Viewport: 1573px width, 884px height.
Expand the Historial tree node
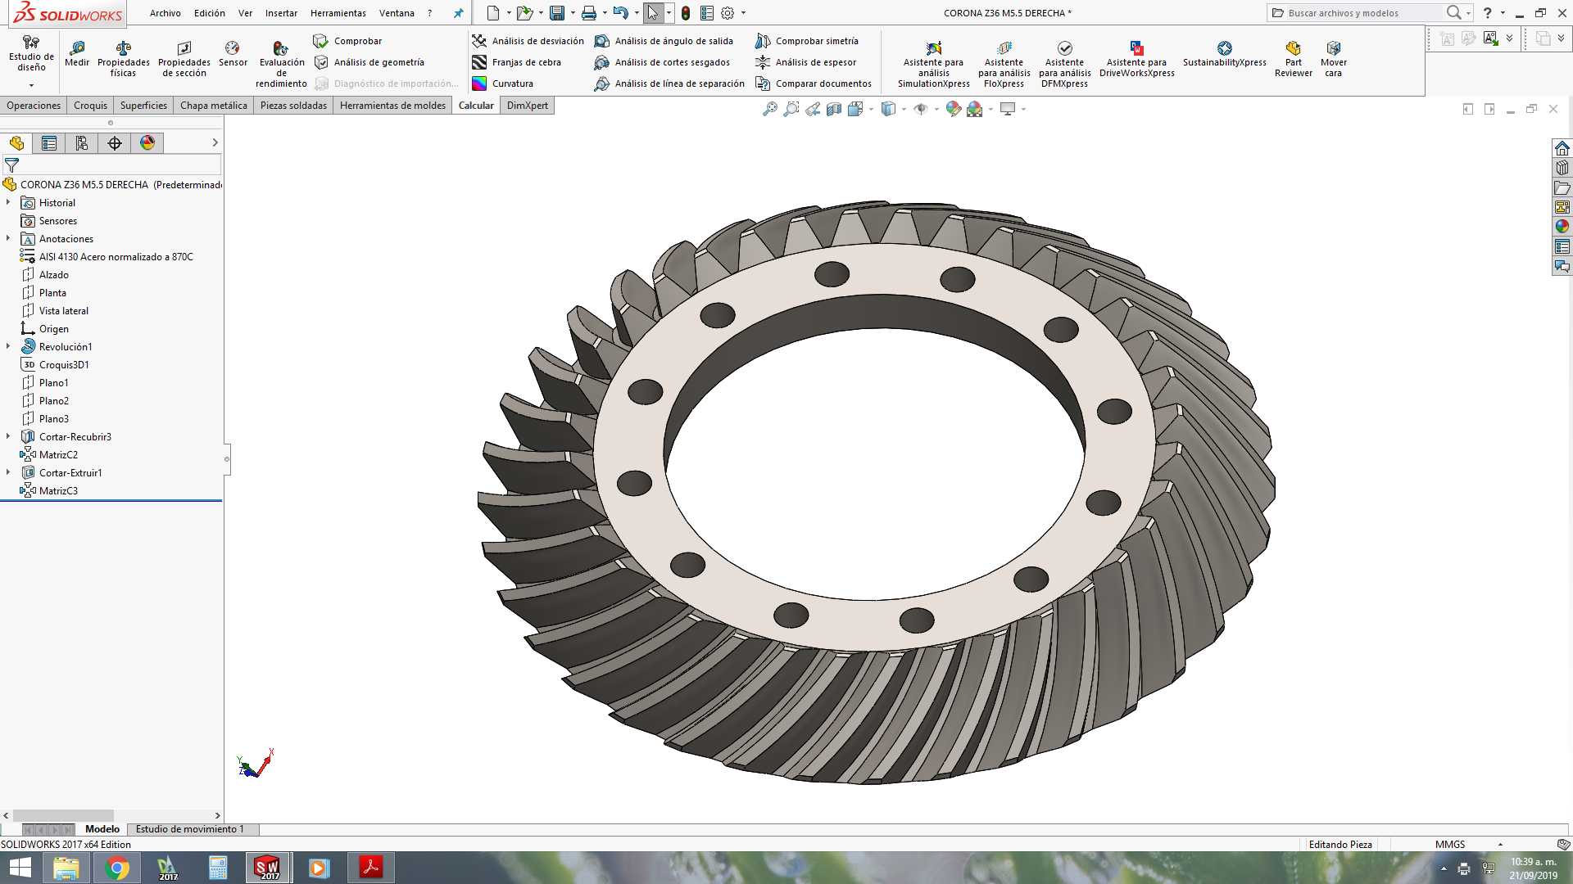click(x=8, y=202)
